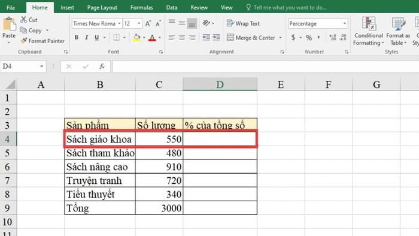Enable Wrap Text
The width and height of the screenshot is (419, 236).
point(243,23)
